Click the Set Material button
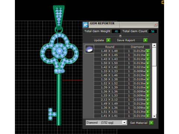This screenshot has height=134, width=179. pyautogui.click(x=139, y=123)
